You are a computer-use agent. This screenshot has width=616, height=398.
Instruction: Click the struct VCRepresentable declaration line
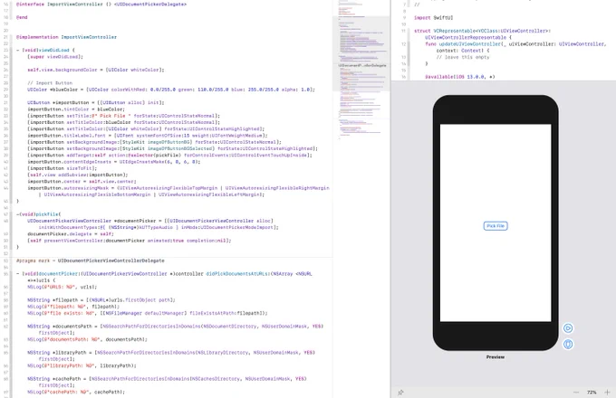click(x=482, y=34)
